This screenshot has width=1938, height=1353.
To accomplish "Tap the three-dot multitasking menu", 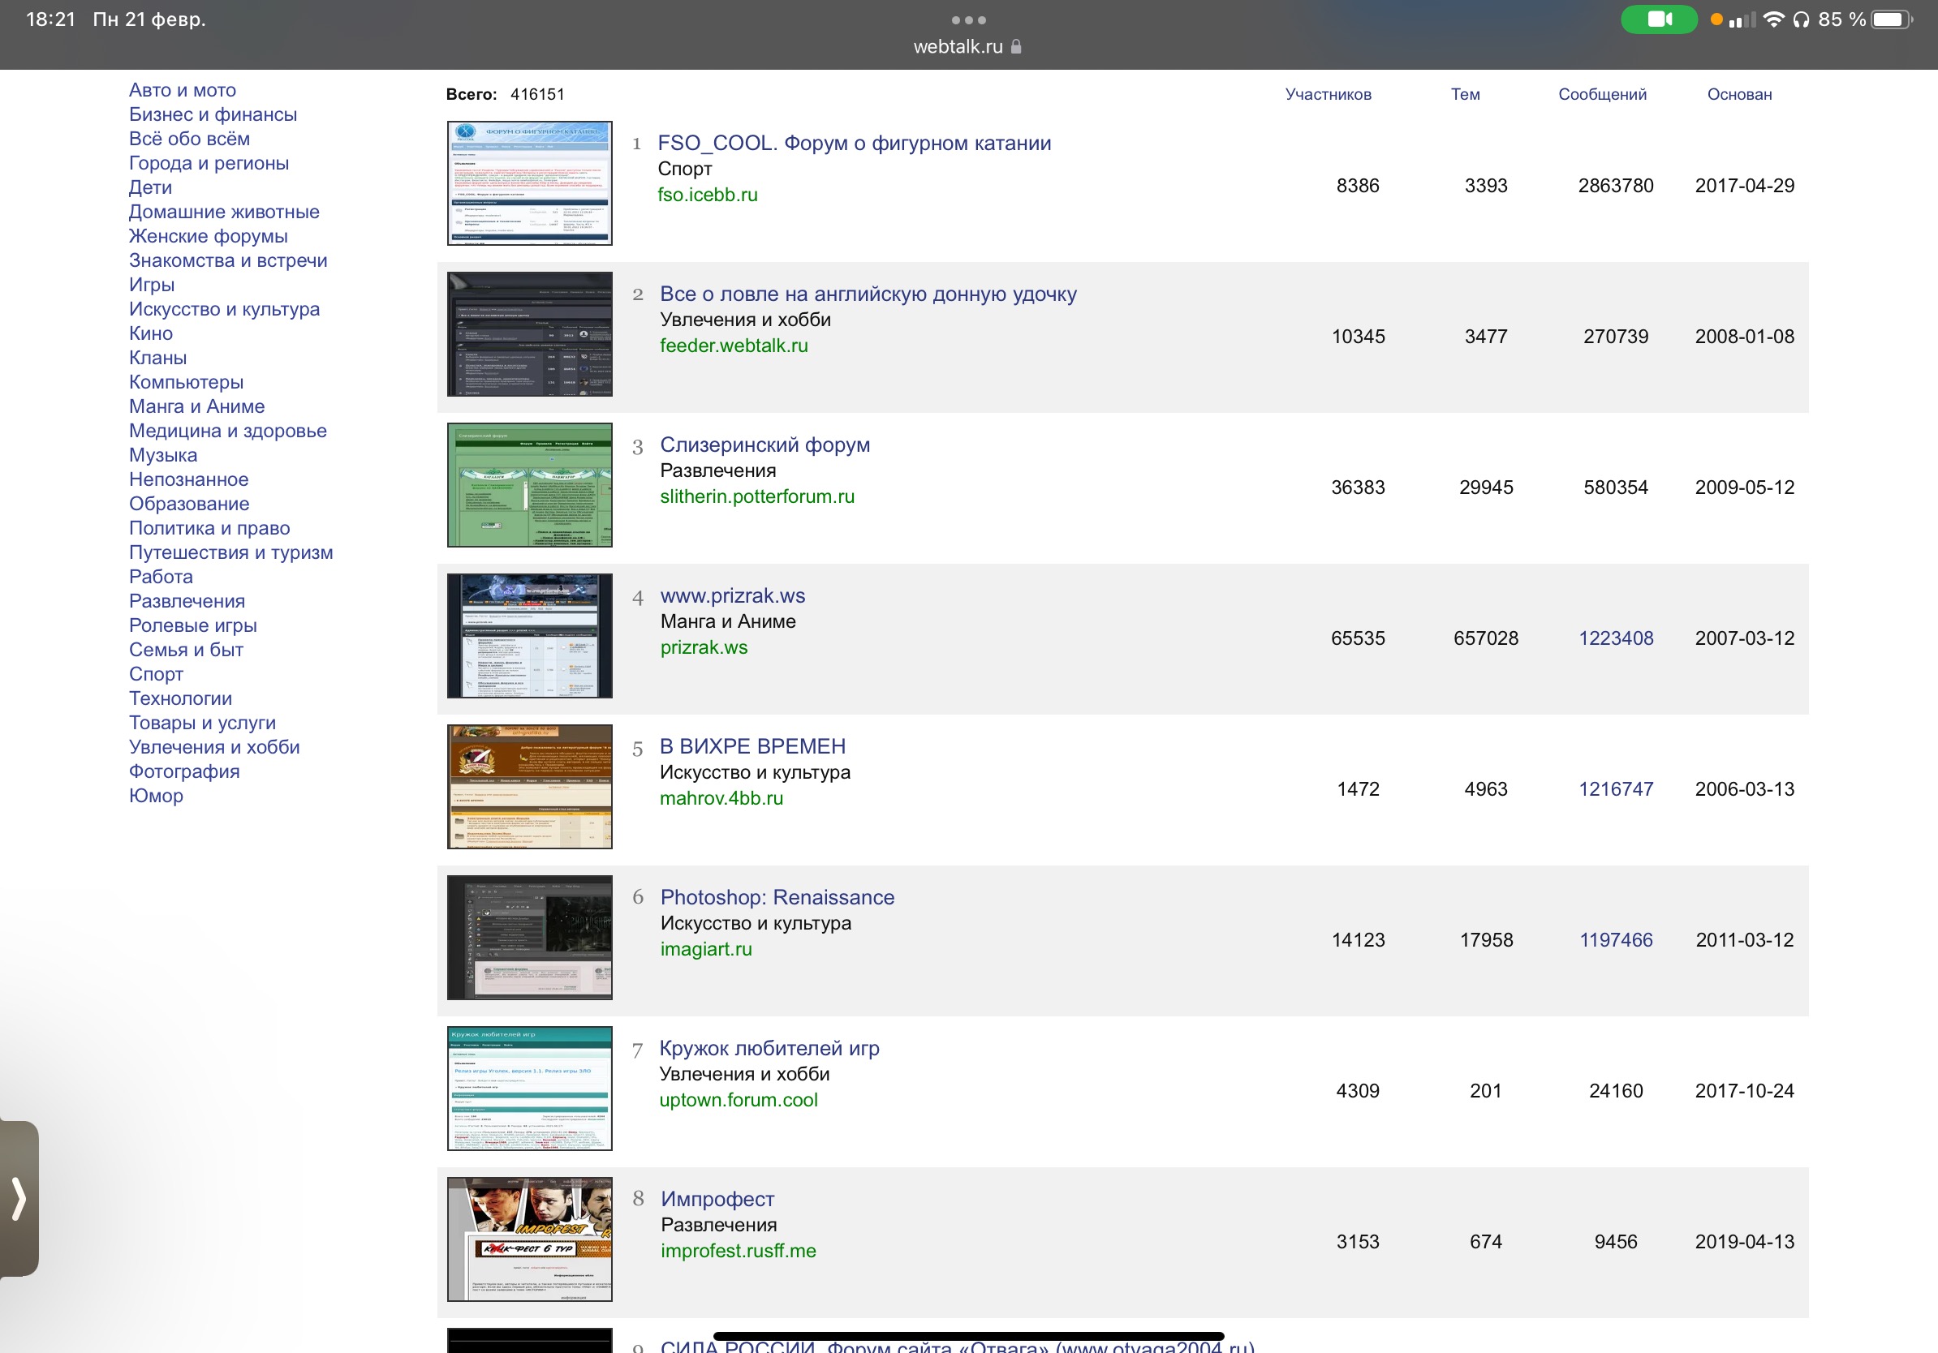I will tap(968, 19).
